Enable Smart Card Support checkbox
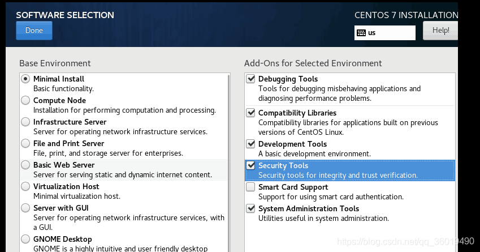 pos(251,187)
